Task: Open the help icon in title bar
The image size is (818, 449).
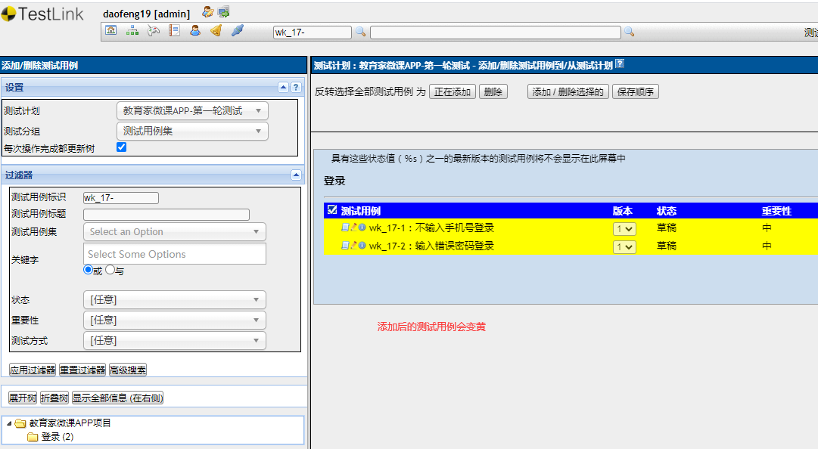Action: 620,63
